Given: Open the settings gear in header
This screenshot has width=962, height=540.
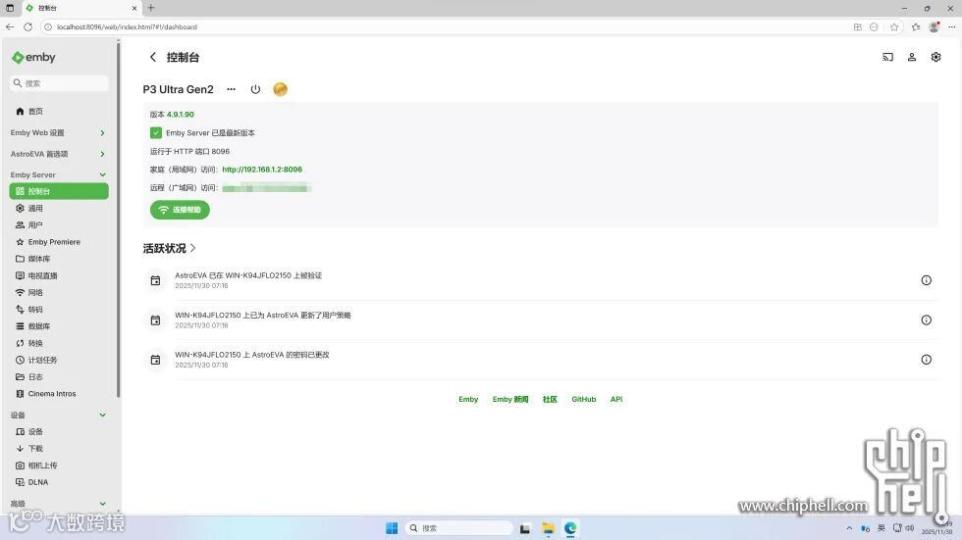Looking at the screenshot, I should pyautogui.click(x=935, y=57).
